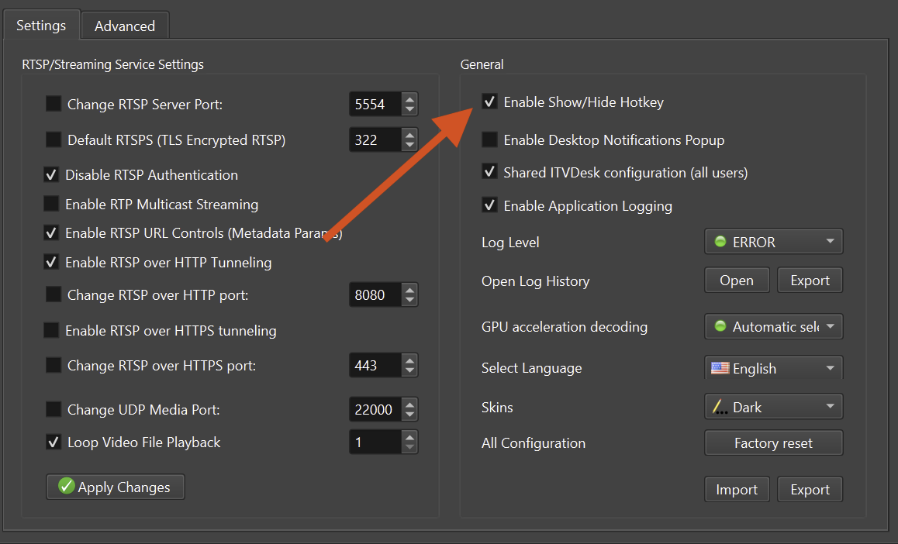Screen dimensions: 898x544
Task: Open the Select Language dropdown
Action: 772,369
